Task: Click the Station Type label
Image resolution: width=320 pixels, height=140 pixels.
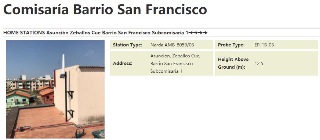Action: tap(128, 45)
